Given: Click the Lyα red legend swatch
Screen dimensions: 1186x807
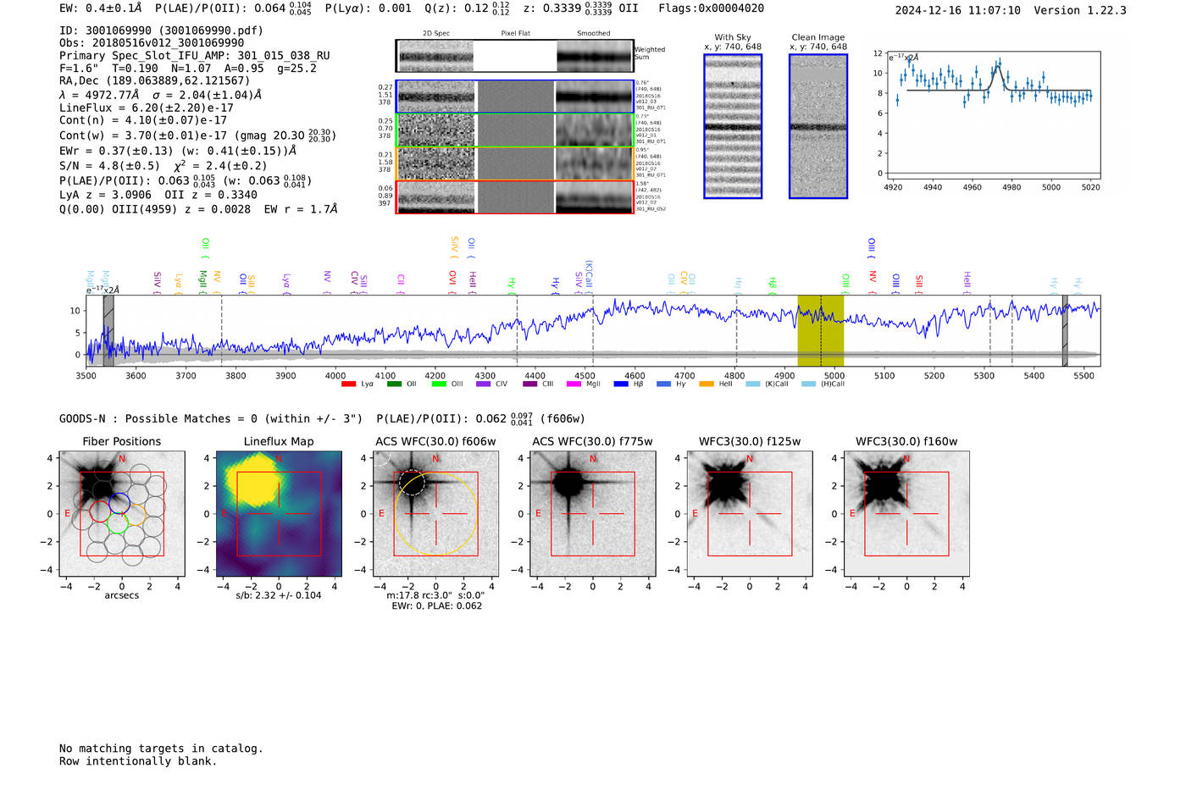Looking at the screenshot, I should [348, 384].
